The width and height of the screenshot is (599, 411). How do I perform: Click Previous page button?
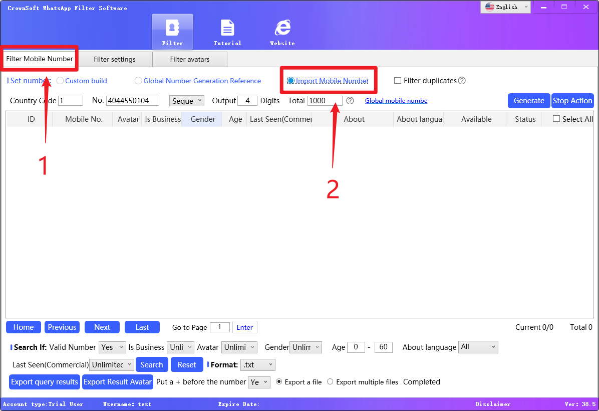(62, 327)
